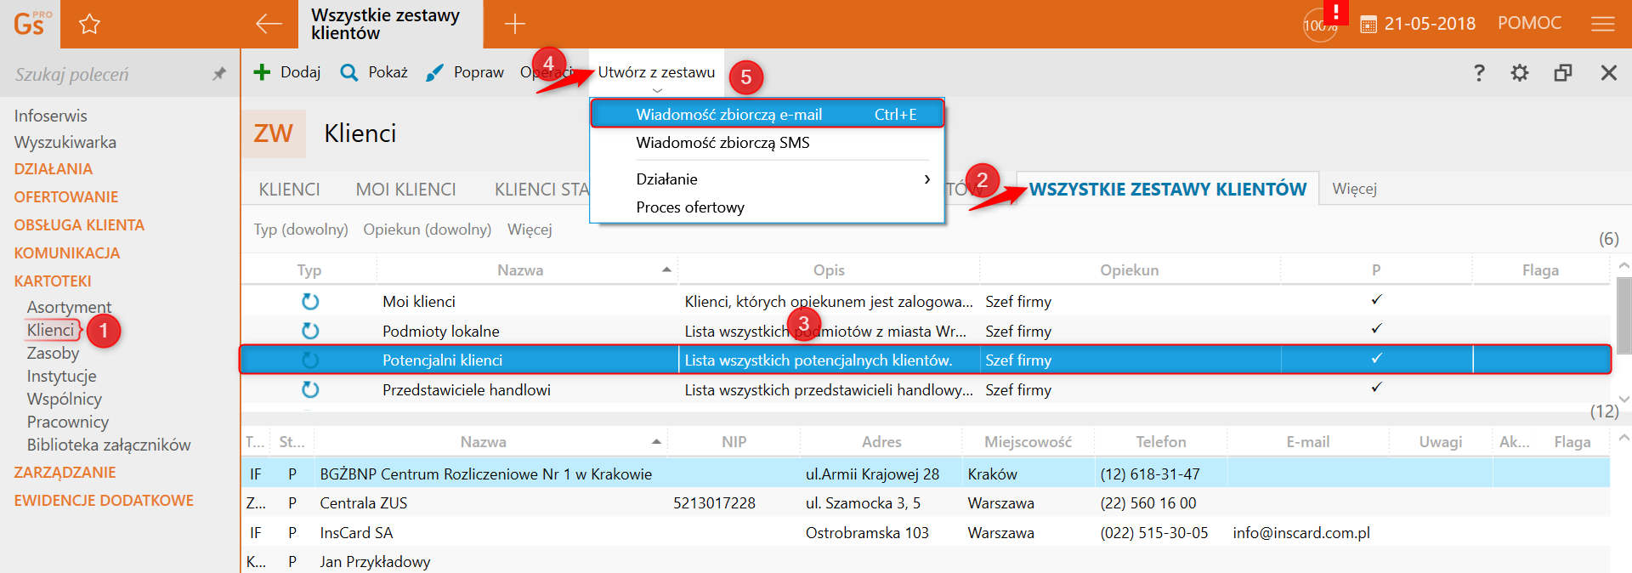
Task: Click the 100% notification indicator
Action: 1320,26
